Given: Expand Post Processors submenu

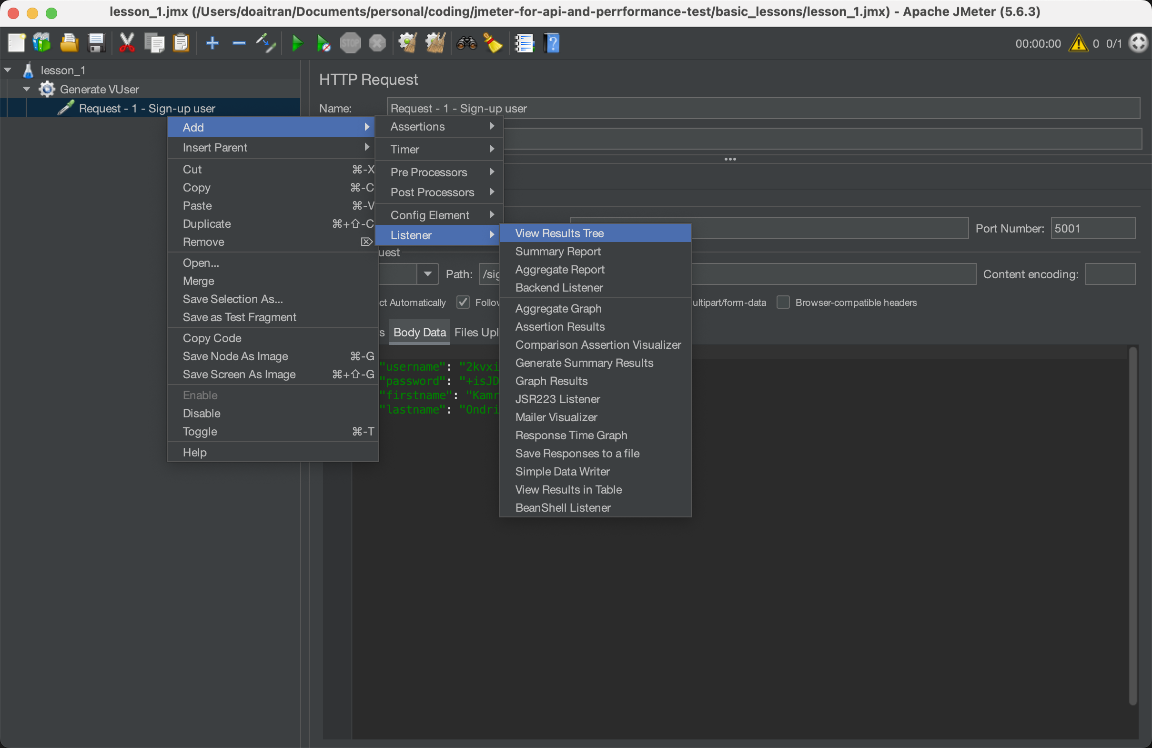Looking at the screenshot, I should (x=439, y=192).
